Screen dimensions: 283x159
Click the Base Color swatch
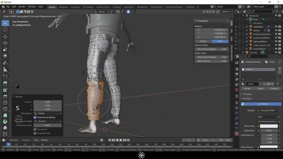tap(269, 126)
